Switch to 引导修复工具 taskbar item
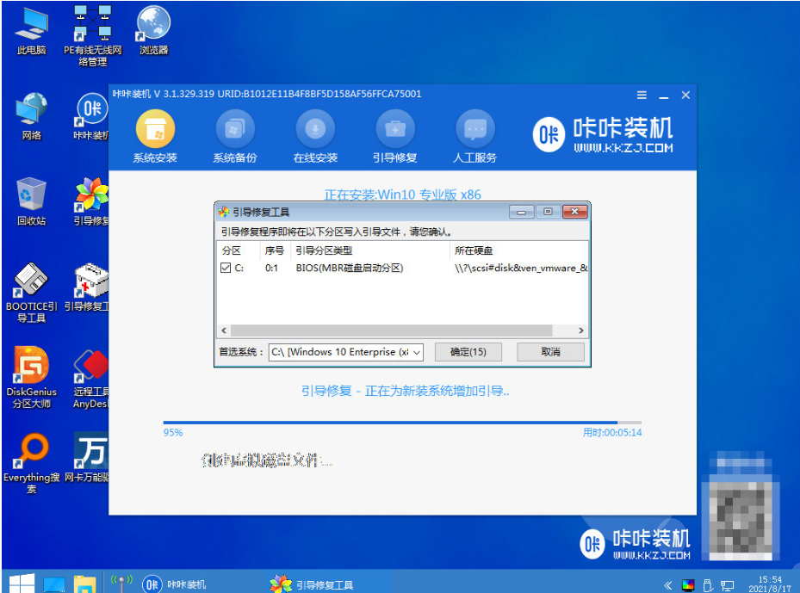The height and width of the screenshot is (593, 800). pyautogui.click(x=313, y=584)
